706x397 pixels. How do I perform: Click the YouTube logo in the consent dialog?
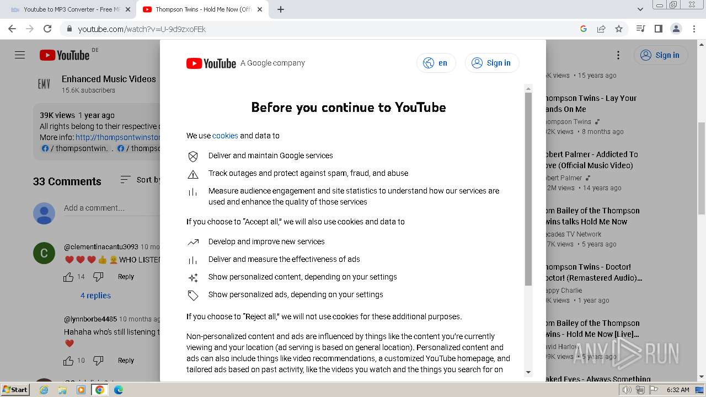[211, 63]
